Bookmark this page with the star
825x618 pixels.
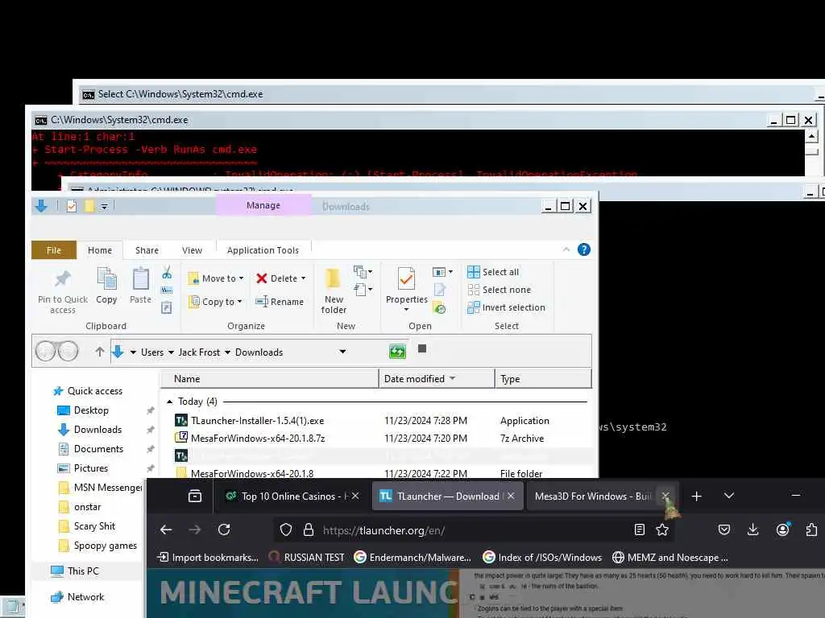point(662,529)
